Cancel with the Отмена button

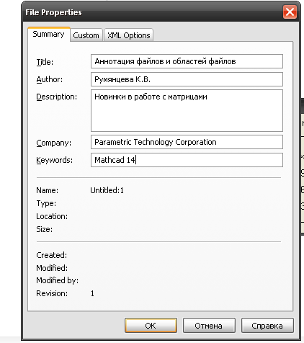pos(209,326)
